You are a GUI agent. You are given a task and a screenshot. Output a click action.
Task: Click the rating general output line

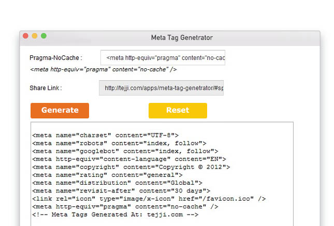[x=107, y=175]
